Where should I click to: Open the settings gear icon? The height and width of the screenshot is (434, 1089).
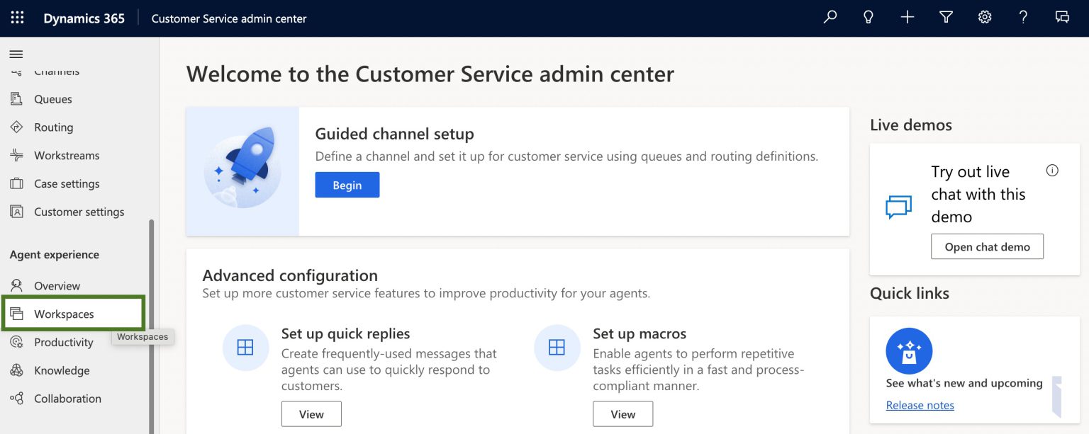click(985, 18)
